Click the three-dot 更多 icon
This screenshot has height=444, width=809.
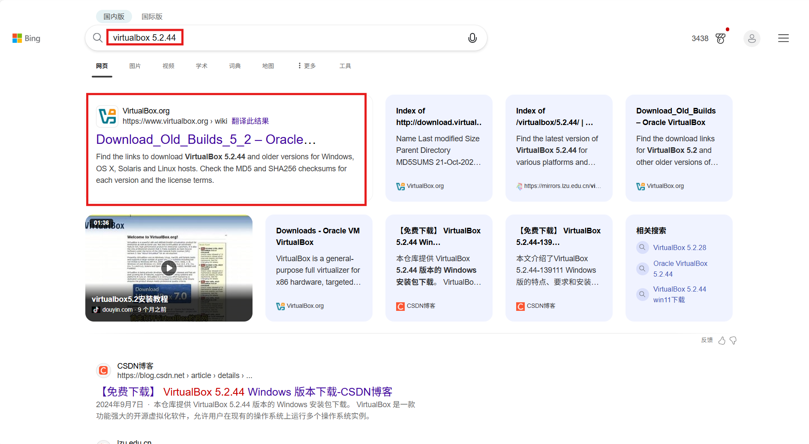(299, 66)
